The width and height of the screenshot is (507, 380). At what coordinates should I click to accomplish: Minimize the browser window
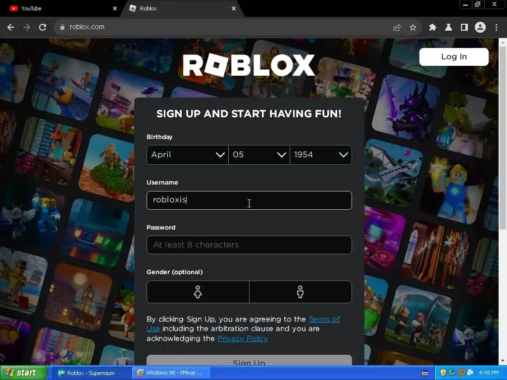465,4
